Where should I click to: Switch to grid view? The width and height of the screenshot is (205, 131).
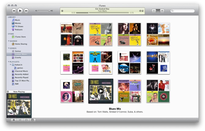158,11
